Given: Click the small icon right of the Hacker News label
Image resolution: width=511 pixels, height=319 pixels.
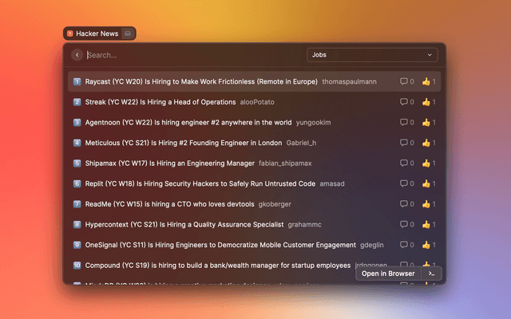Looking at the screenshot, I should [x=128, y=33].
